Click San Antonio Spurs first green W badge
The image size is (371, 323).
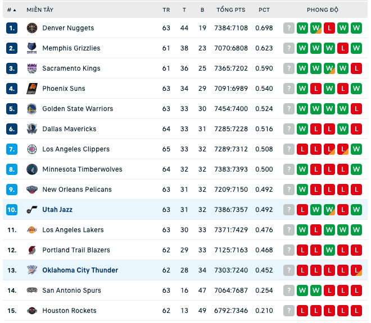click(x=302, y=290)
